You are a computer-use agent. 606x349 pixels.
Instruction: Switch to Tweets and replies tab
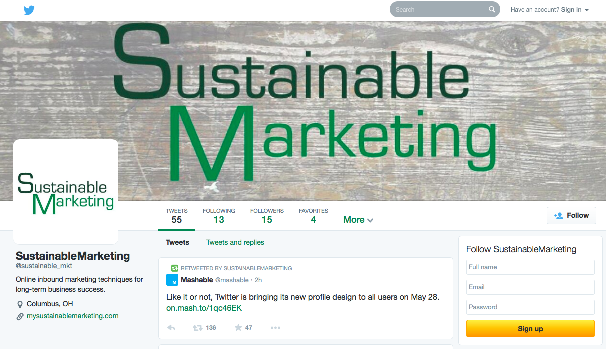coord(235,242)
